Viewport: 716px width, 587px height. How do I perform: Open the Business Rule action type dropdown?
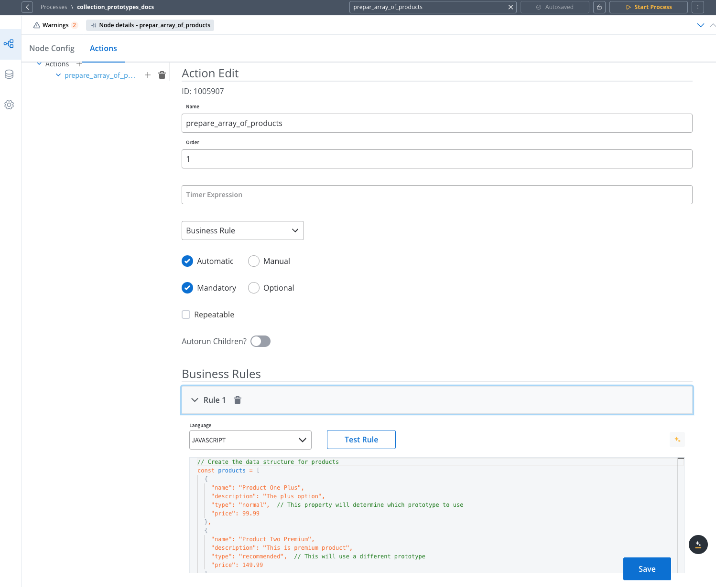(243, 231)
